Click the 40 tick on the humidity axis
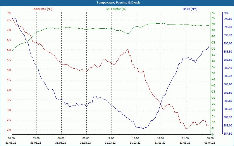 pos(214,86)
